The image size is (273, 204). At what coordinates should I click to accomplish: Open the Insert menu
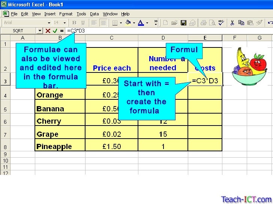coord(50,14)
